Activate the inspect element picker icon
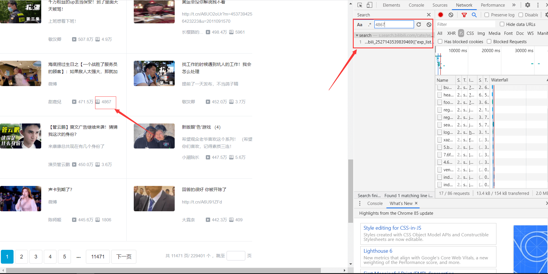The width and height of the screenshot is (548, 274). [360, 5]
